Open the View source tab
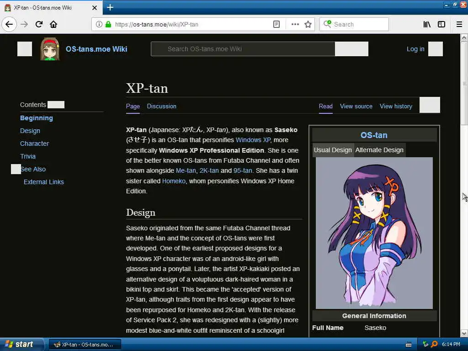Viewport: 468px width, 351px height. 356,106
